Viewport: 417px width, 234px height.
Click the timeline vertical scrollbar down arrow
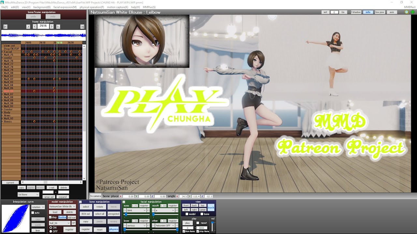pos(84,178)
